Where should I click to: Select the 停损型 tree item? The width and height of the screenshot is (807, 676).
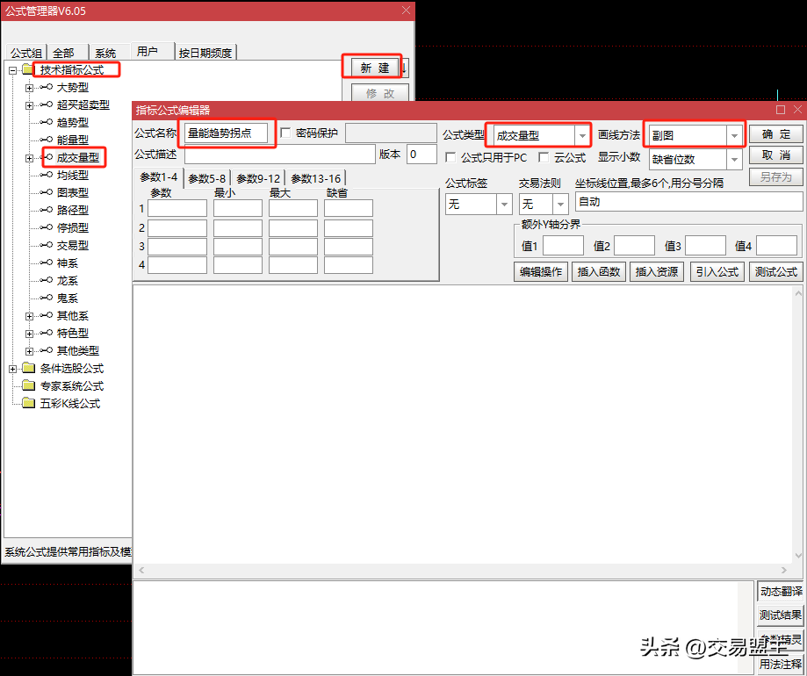[x=73, y=228]
